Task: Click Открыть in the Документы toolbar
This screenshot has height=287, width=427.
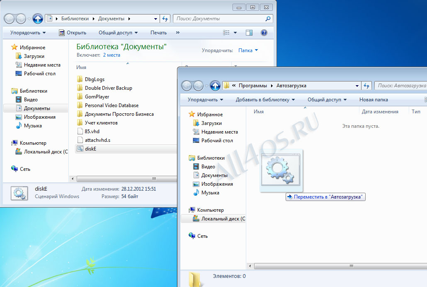Action: coord(73,33)
